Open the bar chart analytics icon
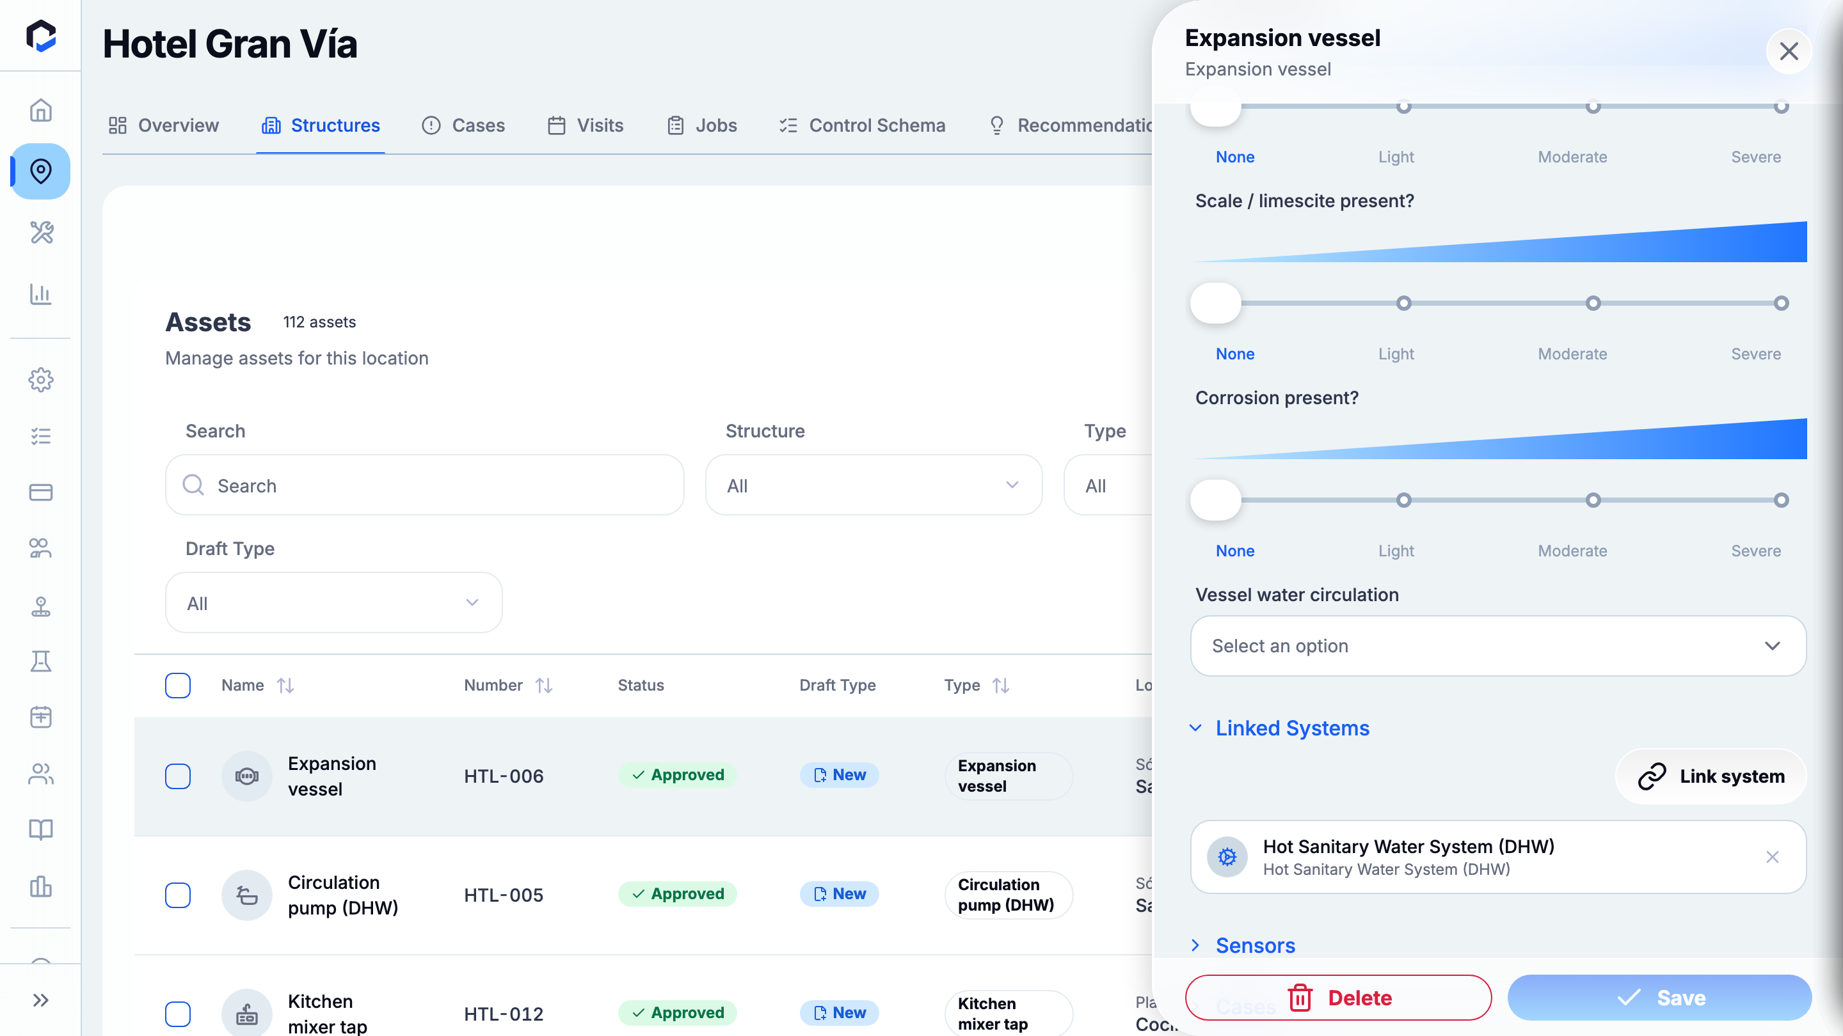1843x1036 pixels. (41, 294)
